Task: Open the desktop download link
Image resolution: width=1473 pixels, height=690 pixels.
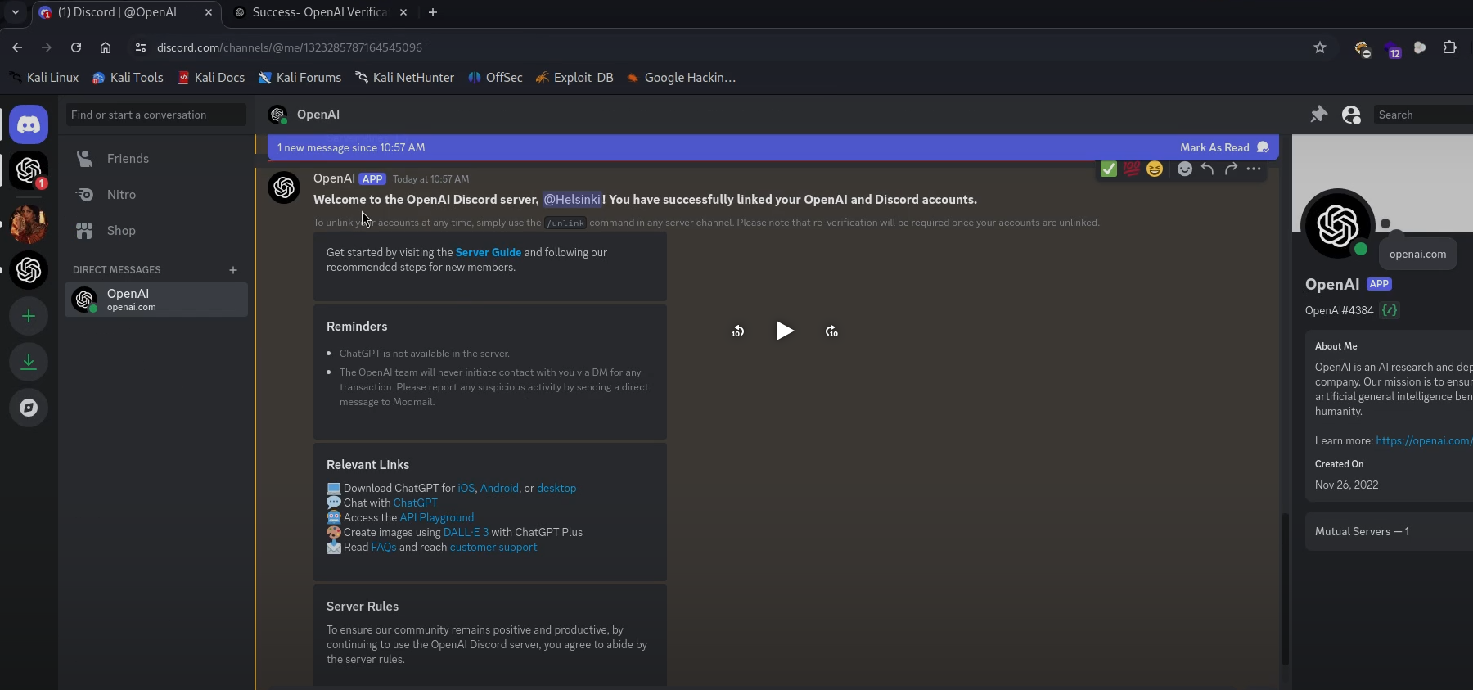Action: (556, 488)
